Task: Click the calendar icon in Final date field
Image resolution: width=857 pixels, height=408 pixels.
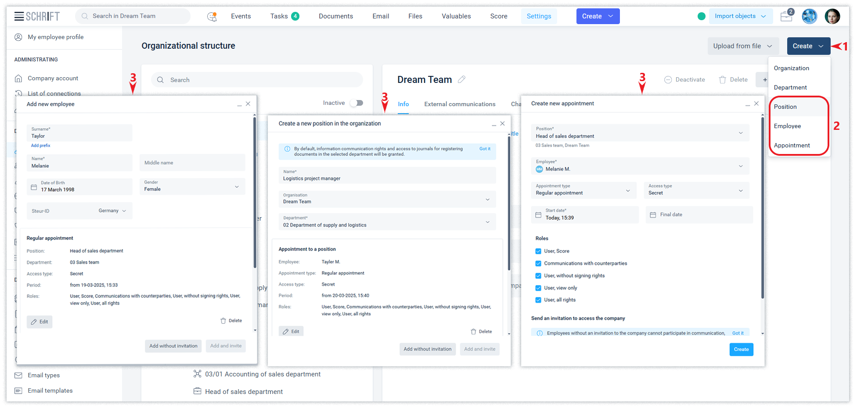Action: click(653, 215)
